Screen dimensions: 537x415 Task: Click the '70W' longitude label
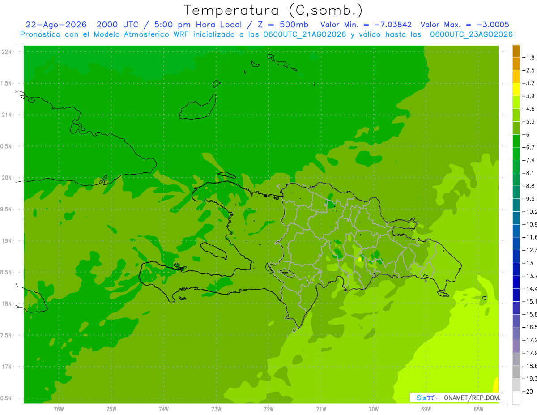click(374, 409)
